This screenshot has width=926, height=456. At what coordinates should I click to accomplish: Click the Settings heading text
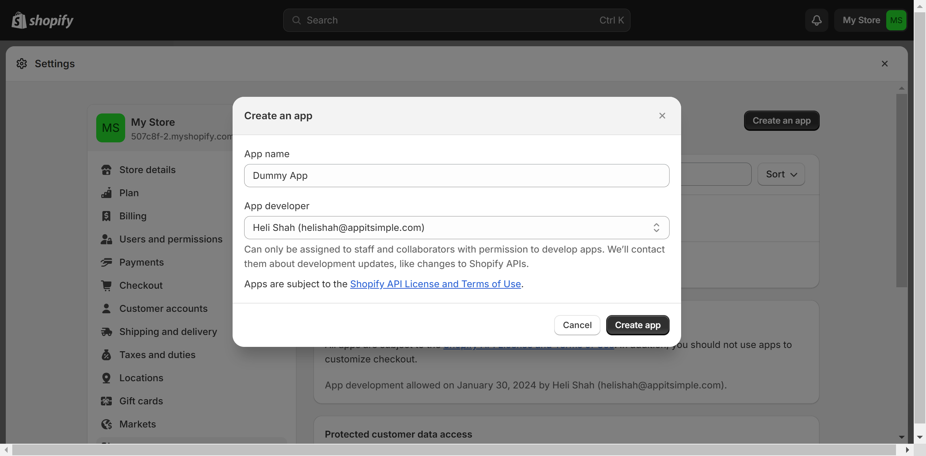[x=55, y=64]
